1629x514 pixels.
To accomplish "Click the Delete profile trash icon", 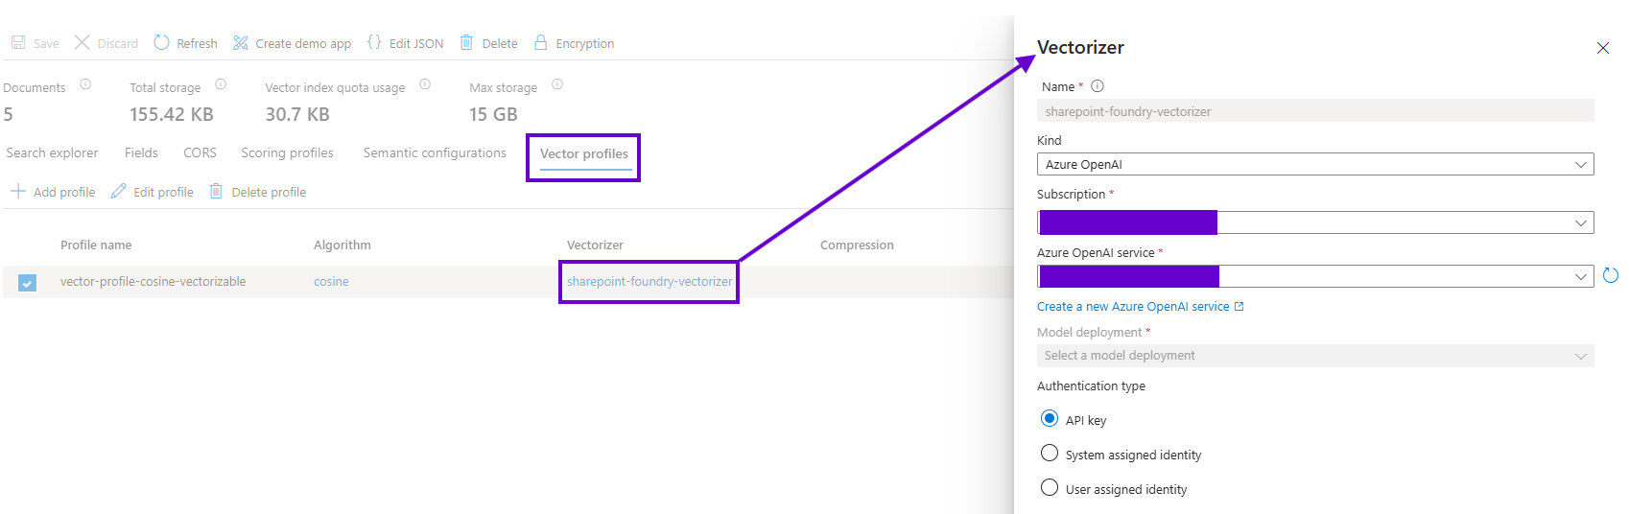I will tap(217, 191).
